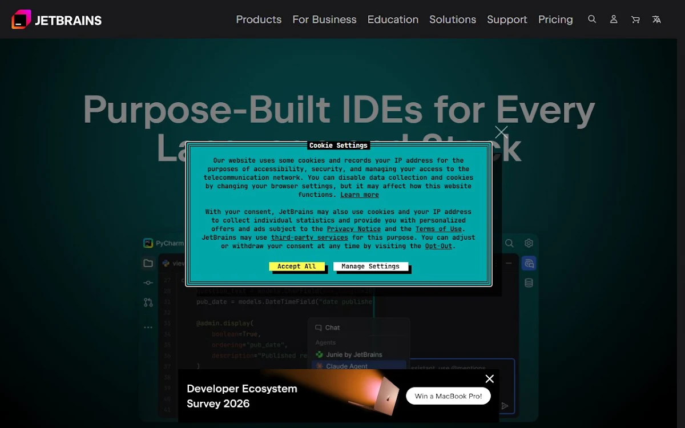Click the JetBrains logo
This screenshot has width=685, height=428.
(x=57, y=19)
